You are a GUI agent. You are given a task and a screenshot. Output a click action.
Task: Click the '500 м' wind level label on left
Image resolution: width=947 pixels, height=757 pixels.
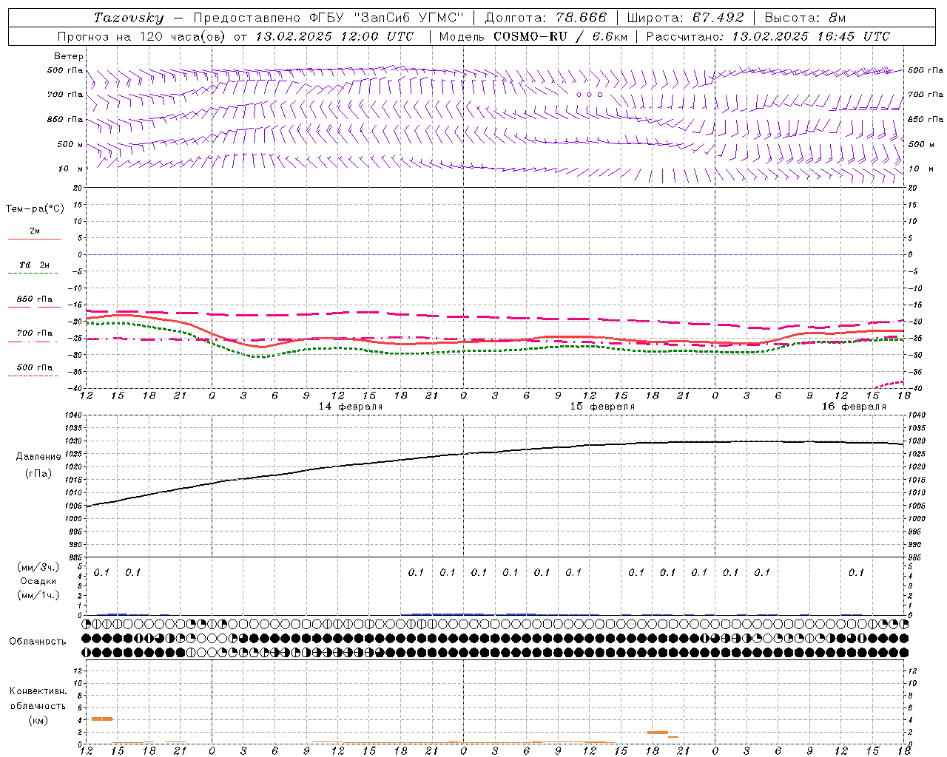point(70,144)
